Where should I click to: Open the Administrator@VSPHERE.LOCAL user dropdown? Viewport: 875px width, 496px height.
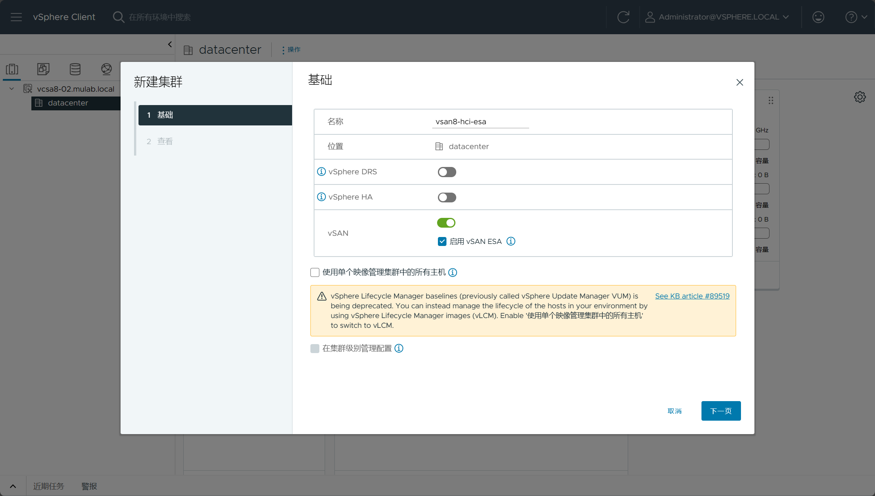[x=717, y=17]
